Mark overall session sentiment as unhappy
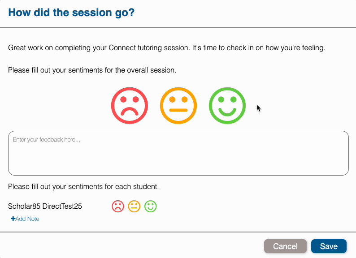 (x=130, y=106)
